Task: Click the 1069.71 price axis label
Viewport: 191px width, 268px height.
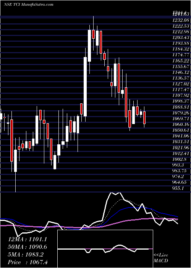Action: (181, 119)
